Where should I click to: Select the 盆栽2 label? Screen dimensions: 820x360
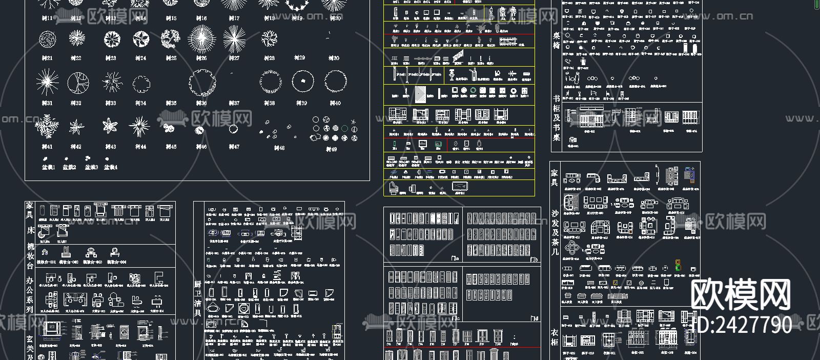point(69,167)
